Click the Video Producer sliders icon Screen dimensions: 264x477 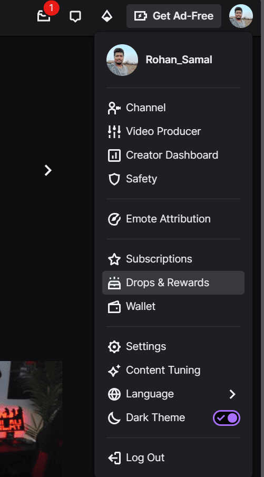(114, 132)
